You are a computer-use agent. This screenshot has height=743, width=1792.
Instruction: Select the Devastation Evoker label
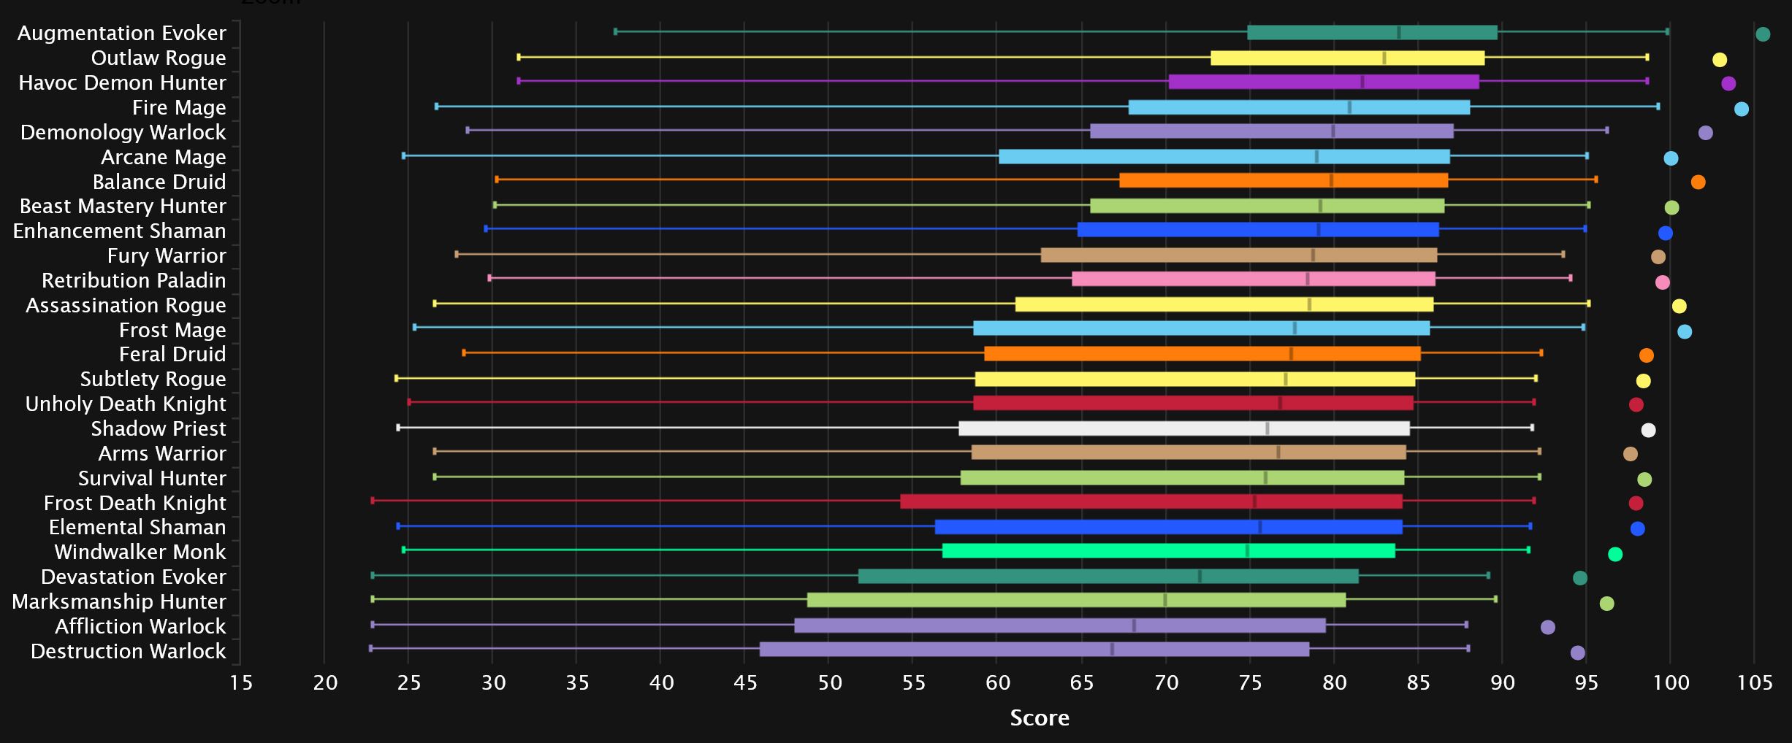pyautogui.click(x=134, y=577)
